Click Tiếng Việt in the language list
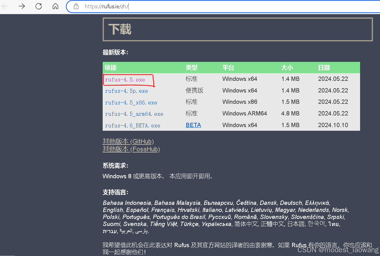This screenshot has width=380, height=256. point(164,224)
